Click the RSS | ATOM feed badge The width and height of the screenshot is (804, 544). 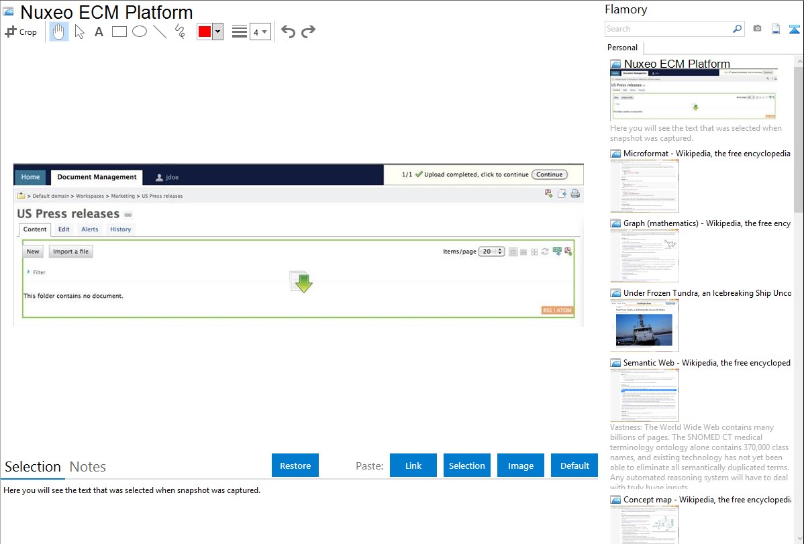click(x=558, y=310)
